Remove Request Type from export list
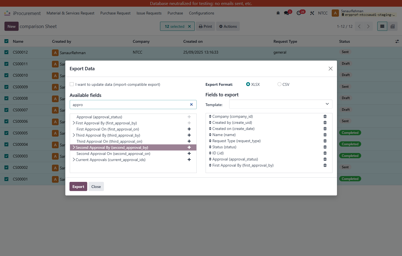The height and width of the screenshot is (256, 402). pyautogui.click(x=325, y=141)
